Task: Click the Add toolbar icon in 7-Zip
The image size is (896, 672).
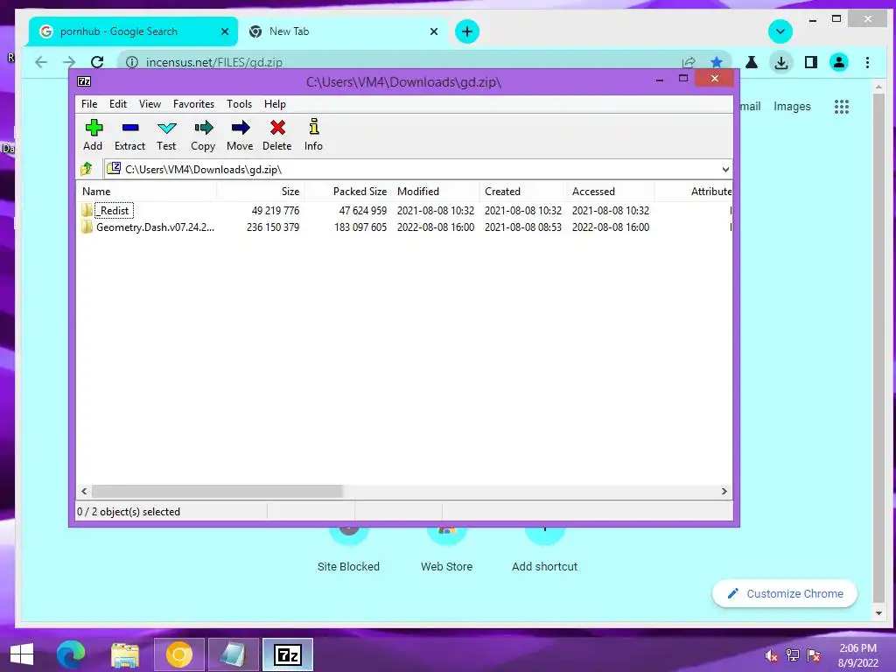Action: click(94, 128)
